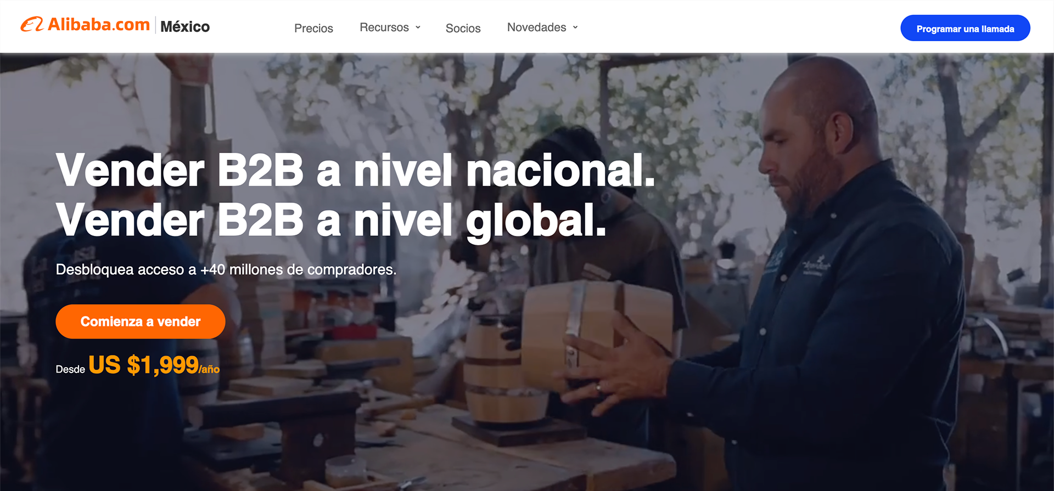The image size is (1054, 491).
Task: Select the México region label
Action: [x=185, y=26]
